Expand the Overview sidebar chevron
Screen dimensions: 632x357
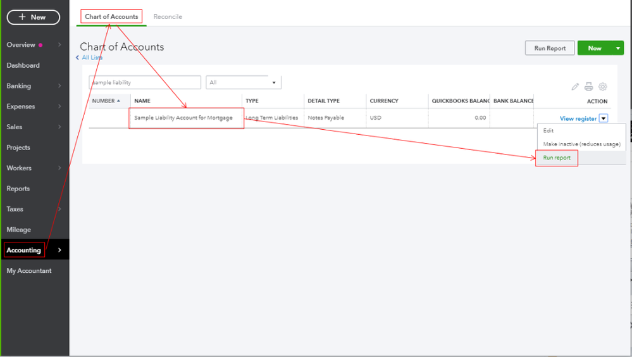click(x=59, y=44)
